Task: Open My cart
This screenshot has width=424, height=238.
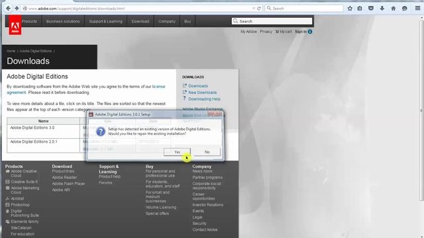Action: [x=284, y=32]
